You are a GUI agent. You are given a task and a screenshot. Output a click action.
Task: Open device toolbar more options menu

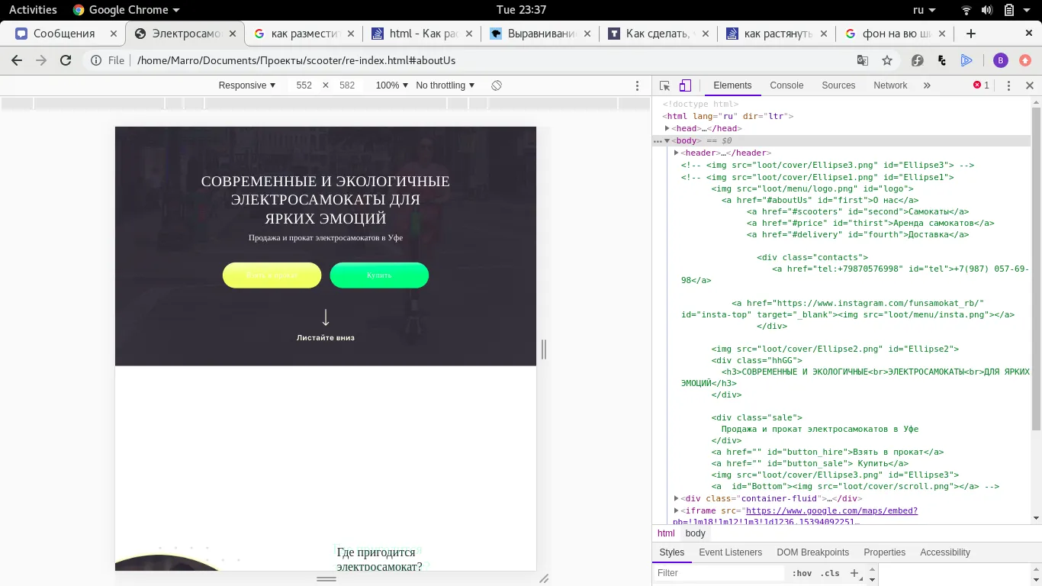click(638, 85)
